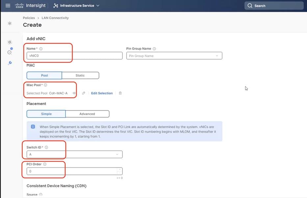Keep MAC set to Pool
Image resolution: width=307 pixels, height=198 pixels.
coord(44,75)
